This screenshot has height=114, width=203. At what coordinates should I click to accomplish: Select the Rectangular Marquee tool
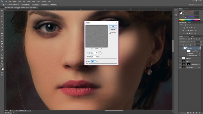point(2,13)
